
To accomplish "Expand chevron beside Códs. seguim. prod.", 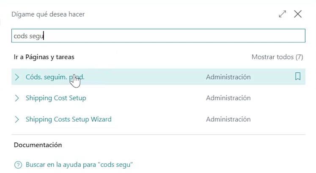I will tap(17, 77).
